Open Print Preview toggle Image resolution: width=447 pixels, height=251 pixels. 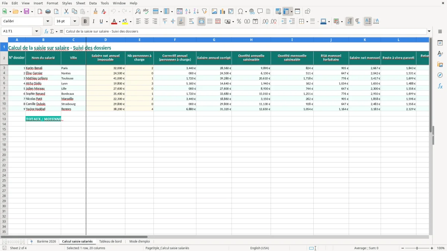(x=56, y=12)
